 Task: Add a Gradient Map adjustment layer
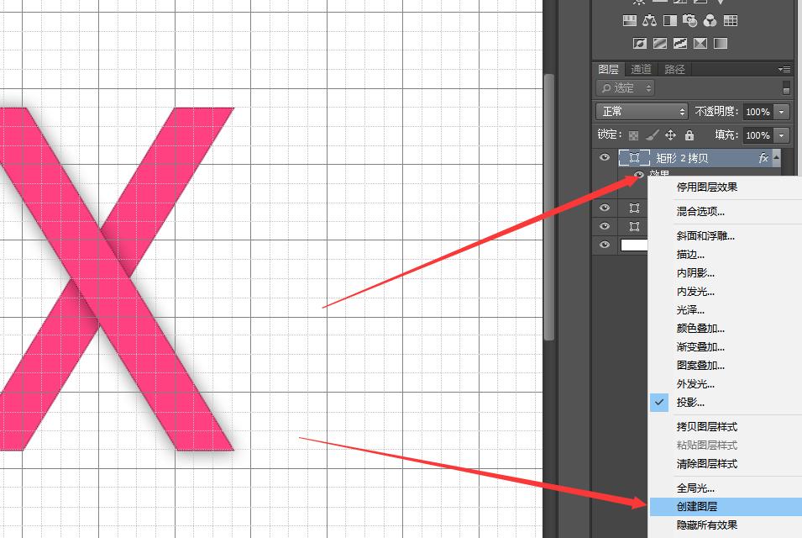721,44
